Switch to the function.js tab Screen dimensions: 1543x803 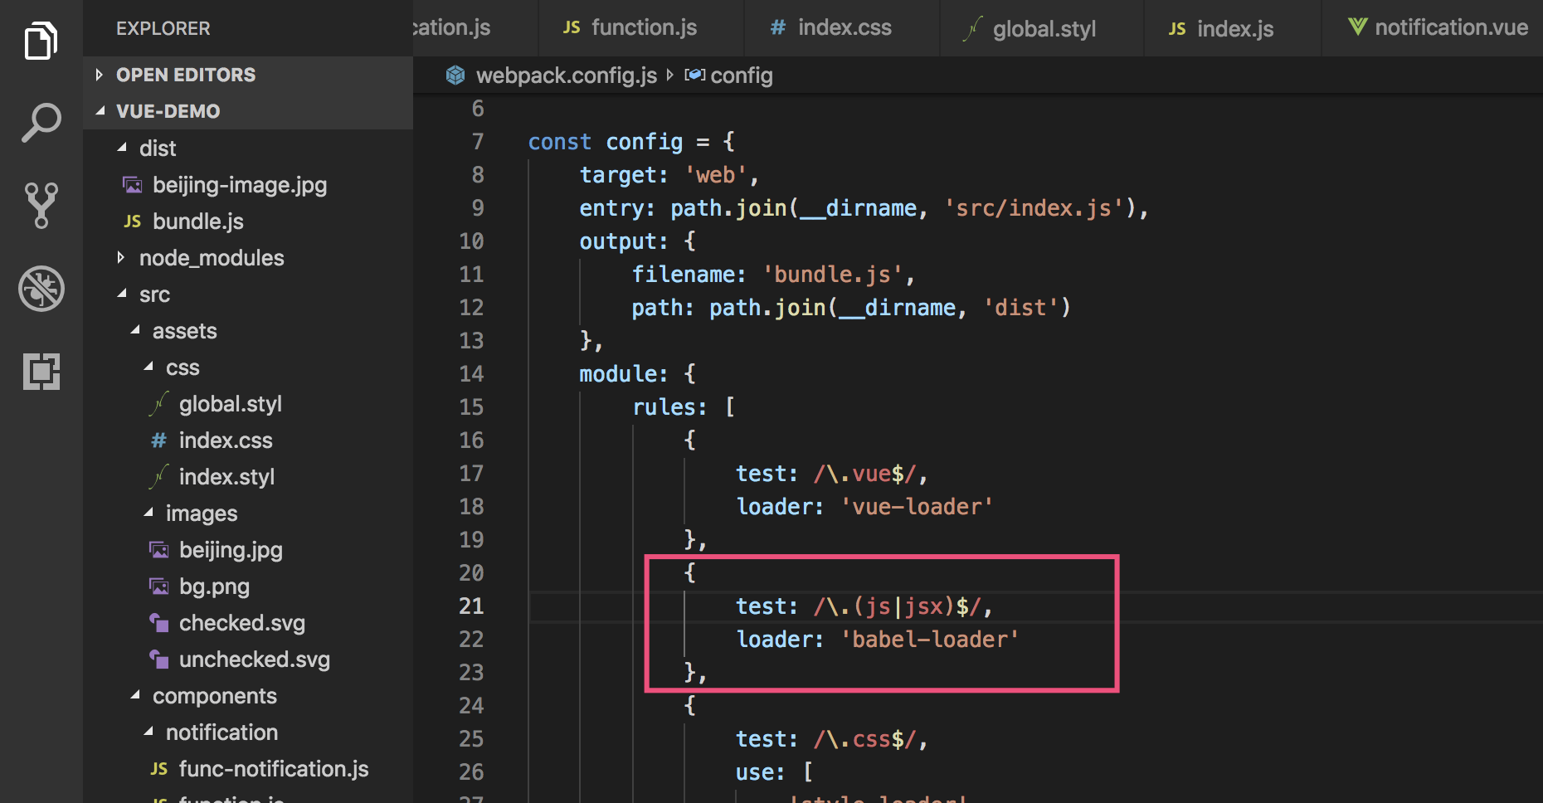pos(643,27)
